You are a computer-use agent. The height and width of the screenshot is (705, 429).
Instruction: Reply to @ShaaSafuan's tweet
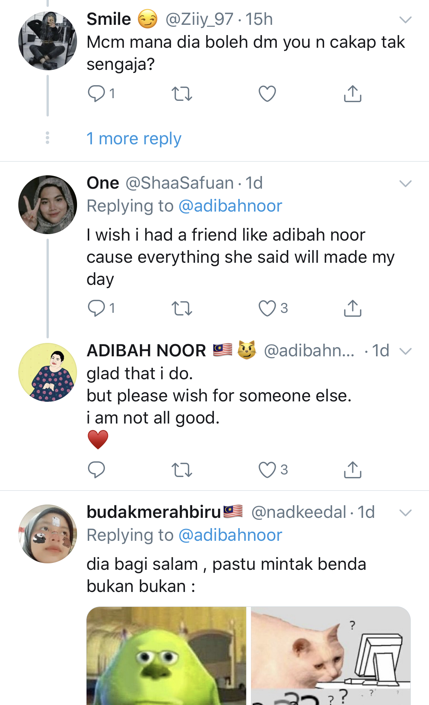click(x=96, y=308)
